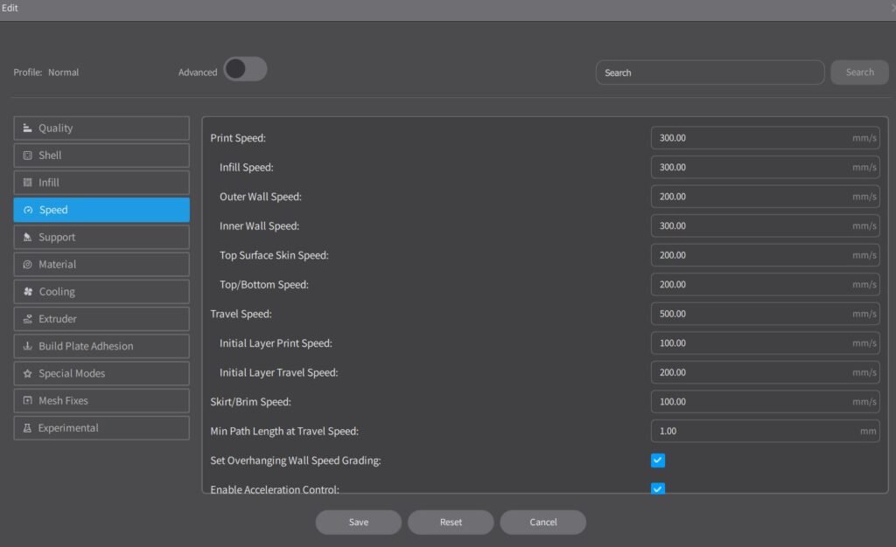Go to the Experimental settings tab
The image size is (896, 547).
(101, 428)
